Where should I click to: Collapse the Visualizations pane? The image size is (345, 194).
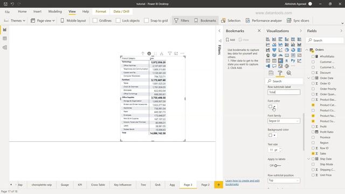click(301, 31)
